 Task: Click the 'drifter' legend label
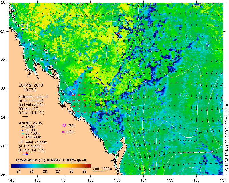tap(70, 132)
